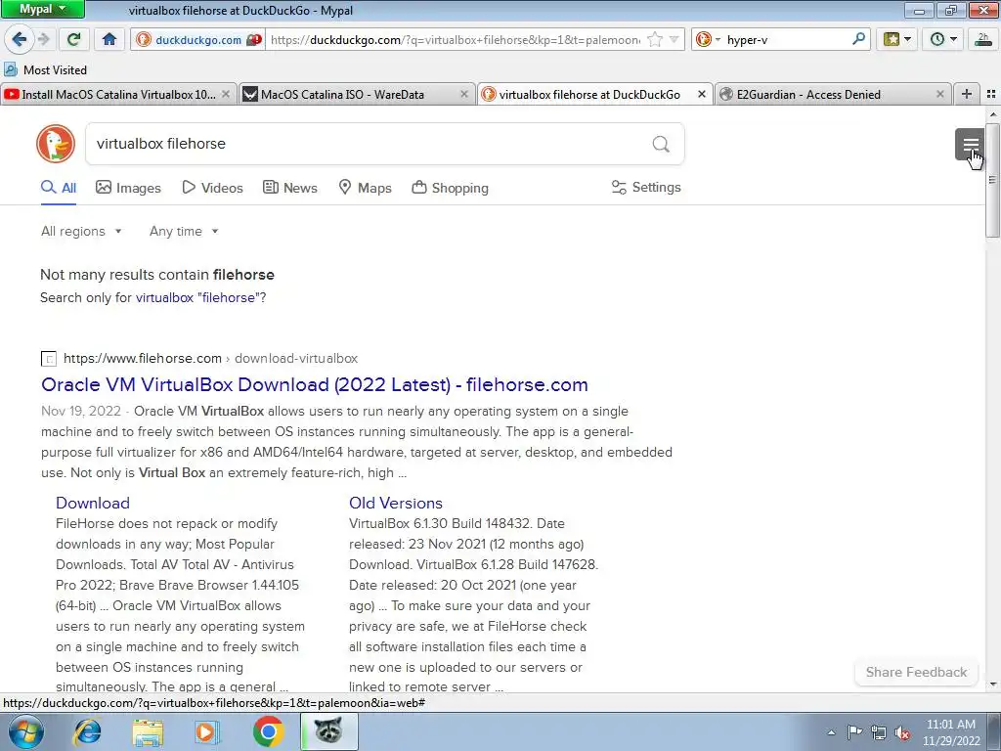
Task: Bookmark this page with the star icon
Action: point(654,39)
